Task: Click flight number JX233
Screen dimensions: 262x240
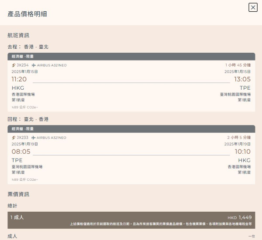Action: point(22,138)
